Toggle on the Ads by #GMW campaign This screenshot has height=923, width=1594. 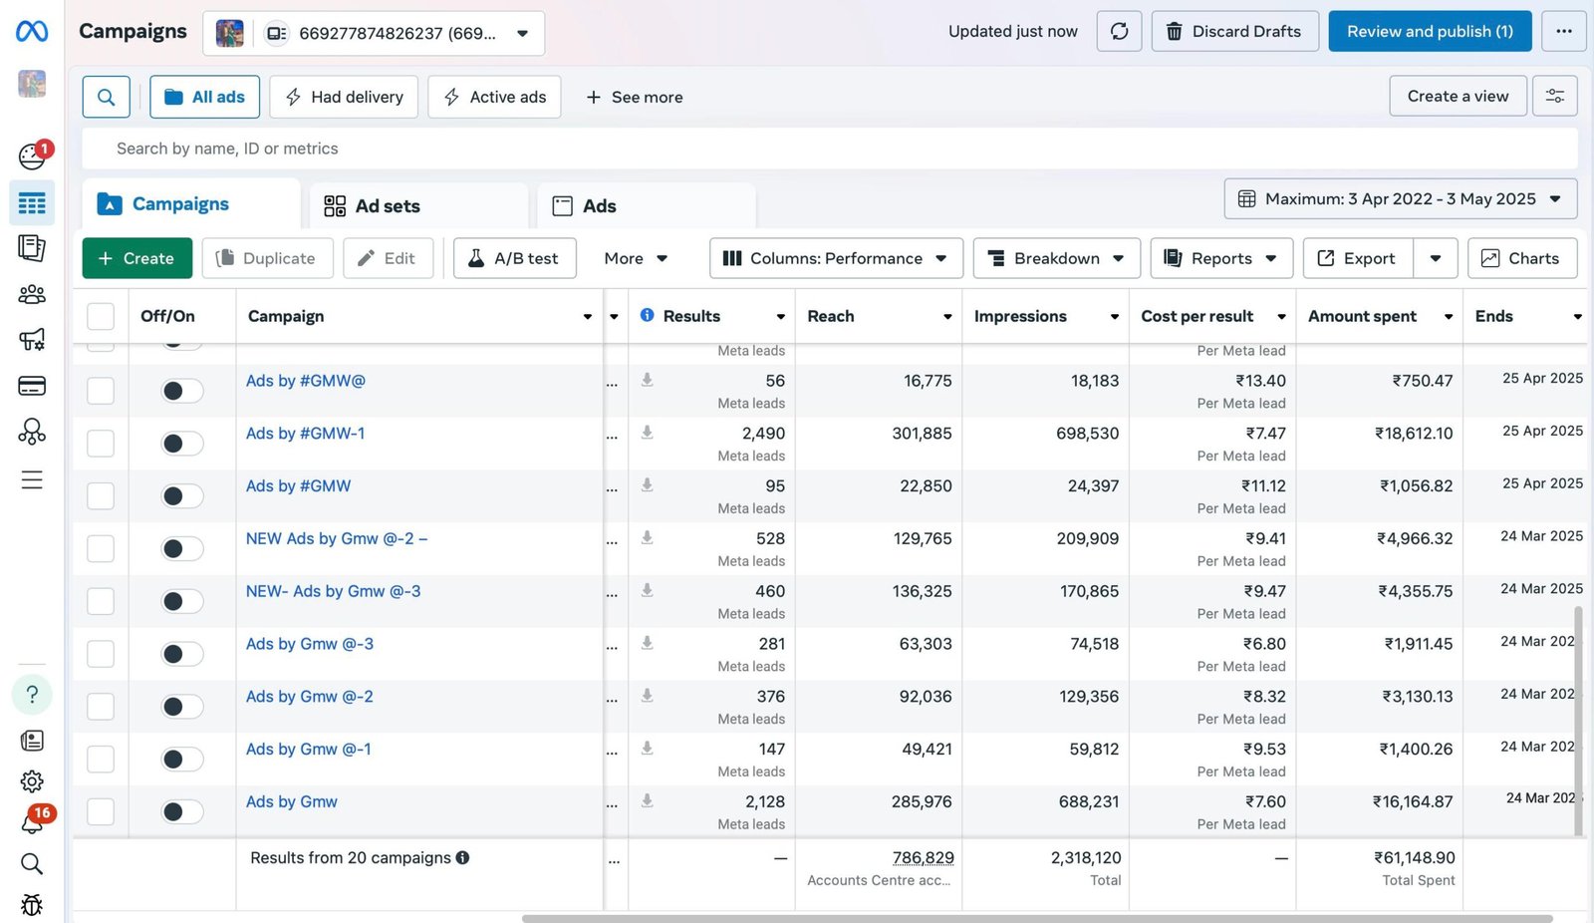[182, 495]
